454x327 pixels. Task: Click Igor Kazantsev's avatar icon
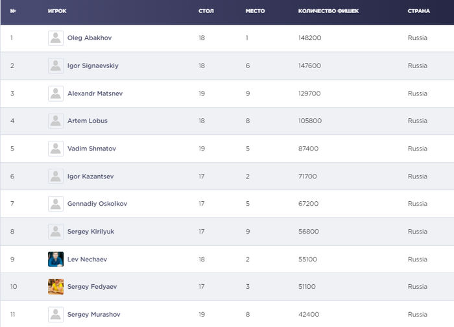(x=56, y=176)
